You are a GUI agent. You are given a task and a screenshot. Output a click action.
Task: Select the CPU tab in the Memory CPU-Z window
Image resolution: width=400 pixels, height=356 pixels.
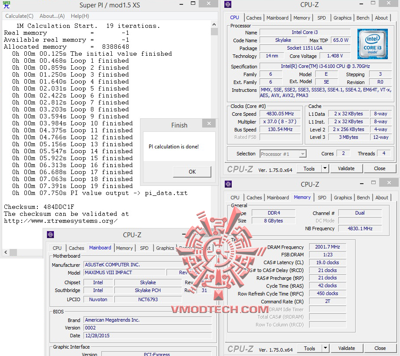(x=235, y=198)
